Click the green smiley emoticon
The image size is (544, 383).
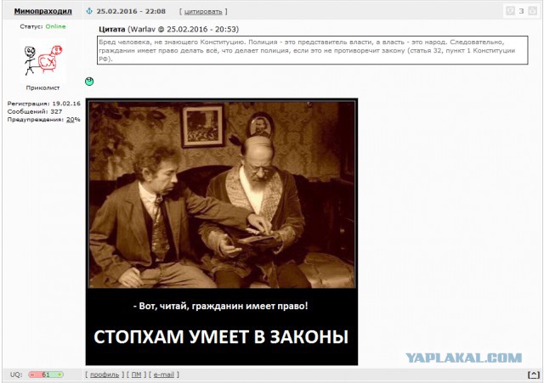point(89,82)
